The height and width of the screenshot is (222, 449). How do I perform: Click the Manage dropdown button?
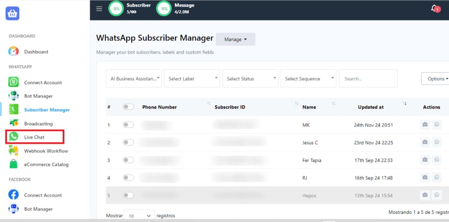(x=235, y=39)
